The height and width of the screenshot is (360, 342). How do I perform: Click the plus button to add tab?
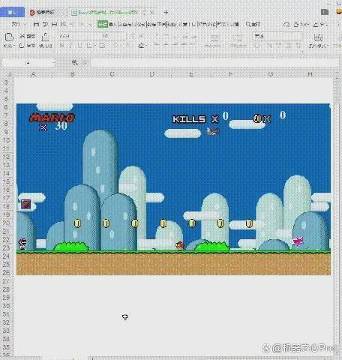(x=166, y=12)
